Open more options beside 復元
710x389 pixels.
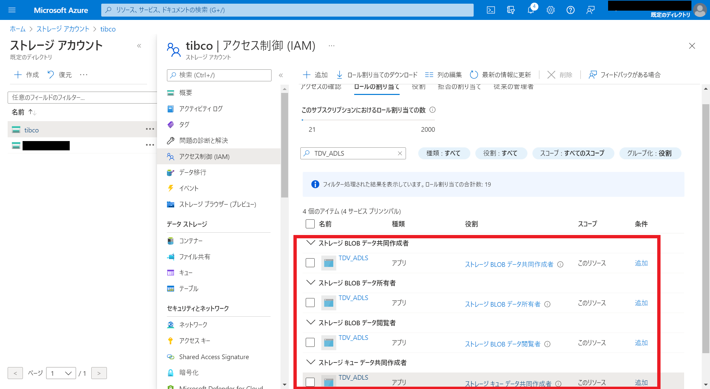tap(84, 75)
